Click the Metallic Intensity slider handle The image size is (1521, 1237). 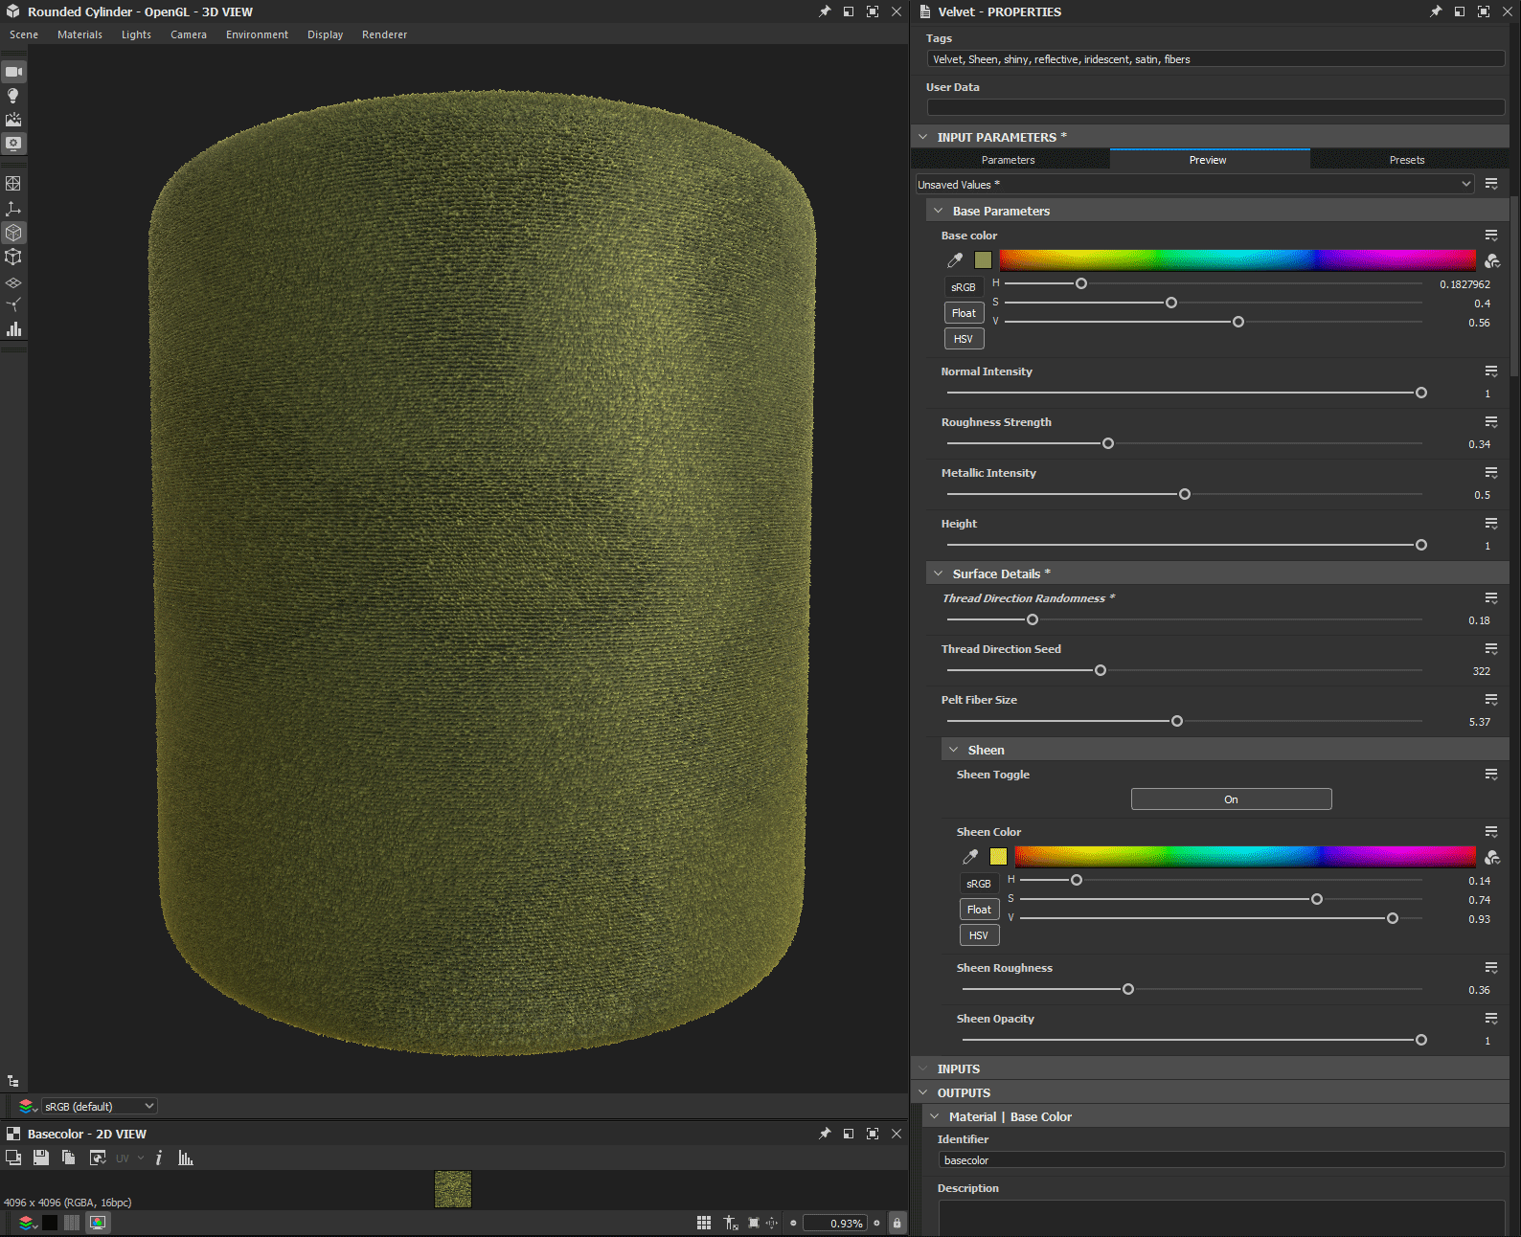[1185, 494]
